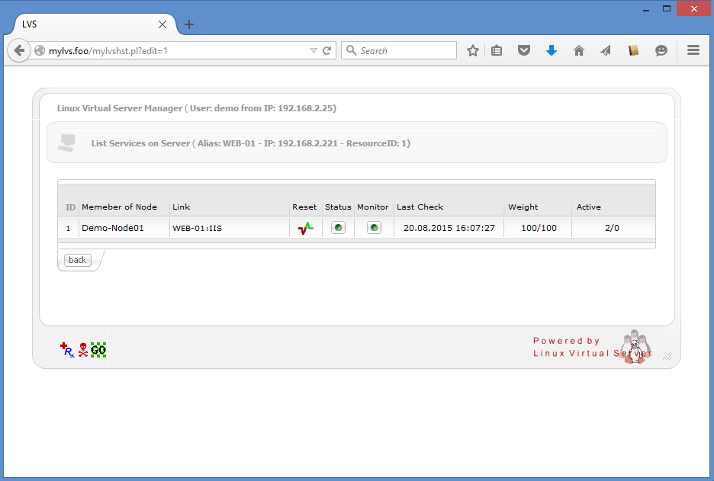Open the Powered by Linux Virtual Server link
This screenshot has width=714, height=481.
coord(591,347)
